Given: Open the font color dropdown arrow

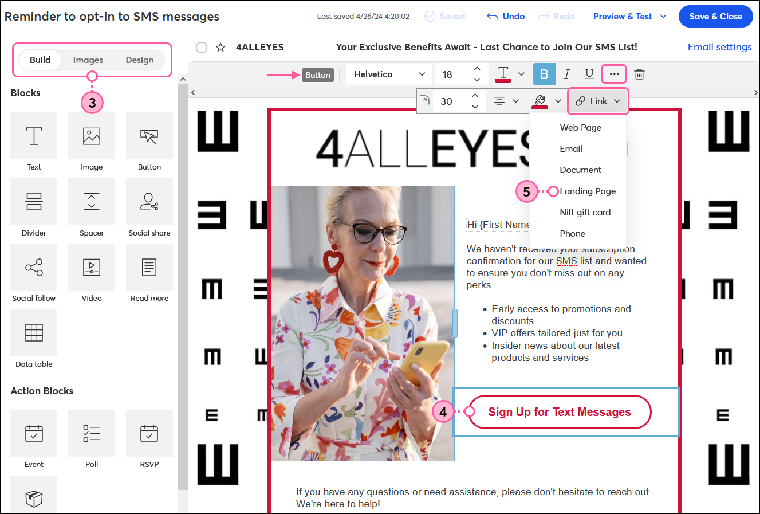Looking at the screenshot, I should 521,74.
